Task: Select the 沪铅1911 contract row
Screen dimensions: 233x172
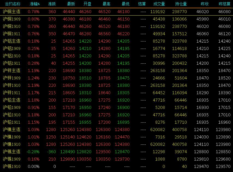Action: point(117,122)
